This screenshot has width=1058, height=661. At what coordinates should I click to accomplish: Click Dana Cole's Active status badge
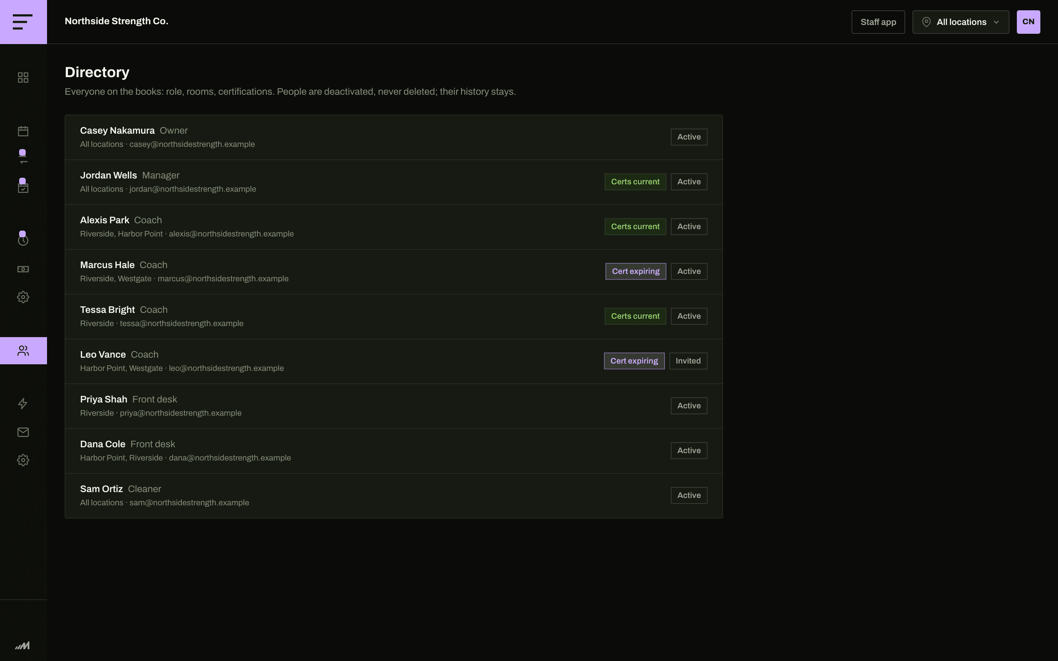tap(689, 451)
